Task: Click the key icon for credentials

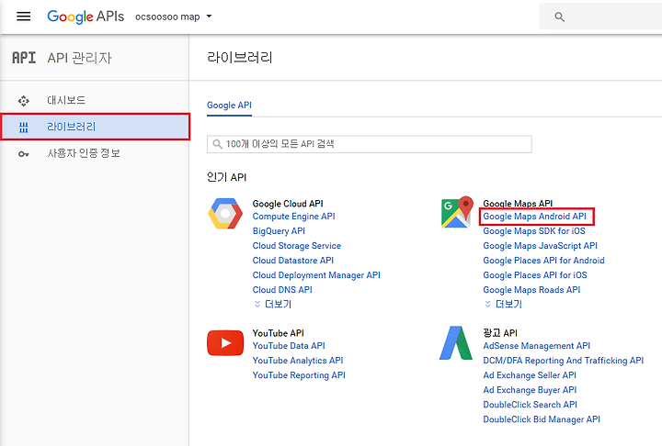Action: 24,154
